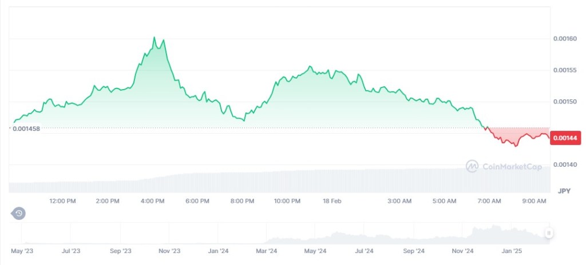Viewport: 586px width, 265px height.
Task: Select the 18 Feb date axis label
Action: [x=332, y=201]
